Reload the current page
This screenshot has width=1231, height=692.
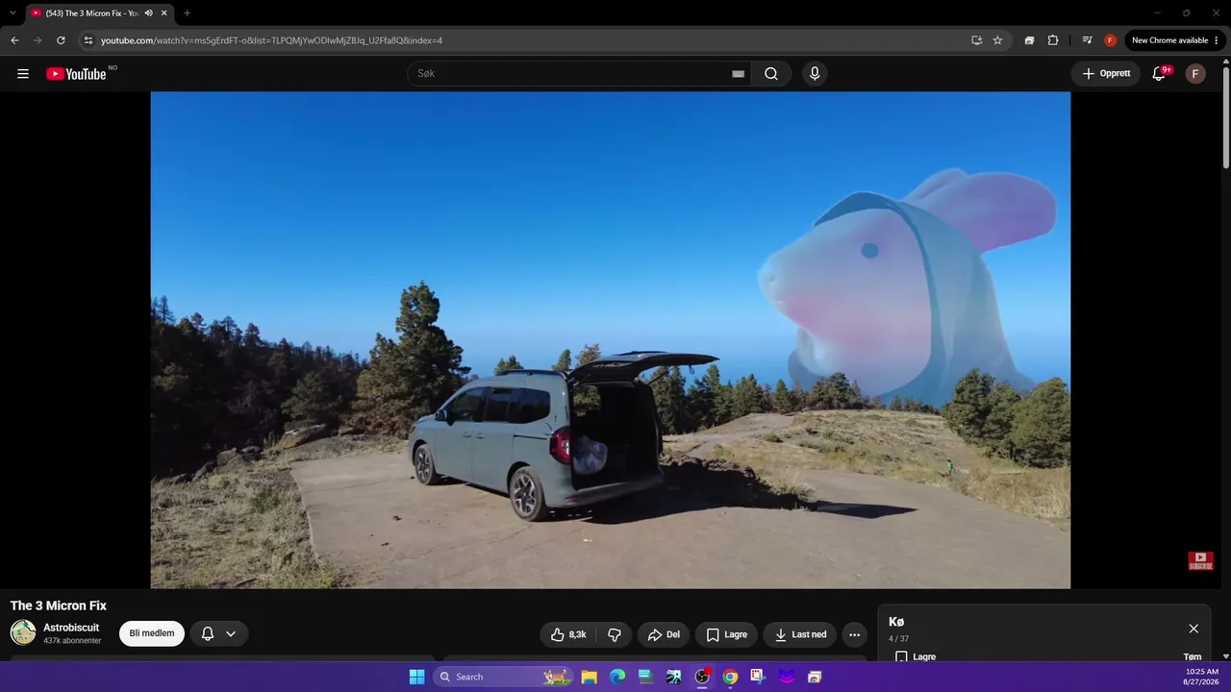(x=61, y=40)
